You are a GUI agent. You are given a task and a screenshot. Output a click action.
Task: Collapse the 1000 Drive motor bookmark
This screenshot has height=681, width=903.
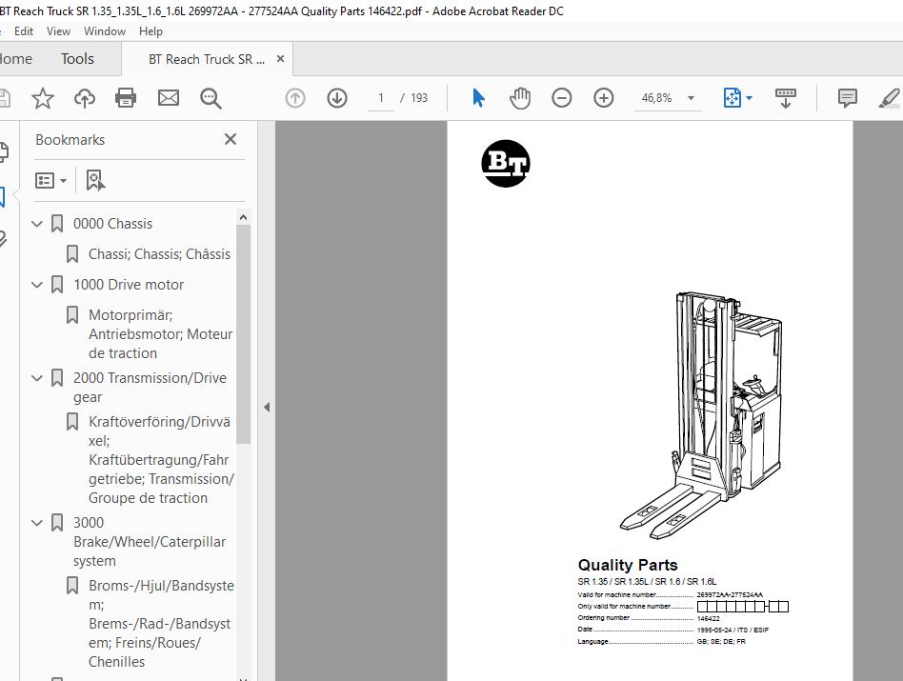coord(38,285)
